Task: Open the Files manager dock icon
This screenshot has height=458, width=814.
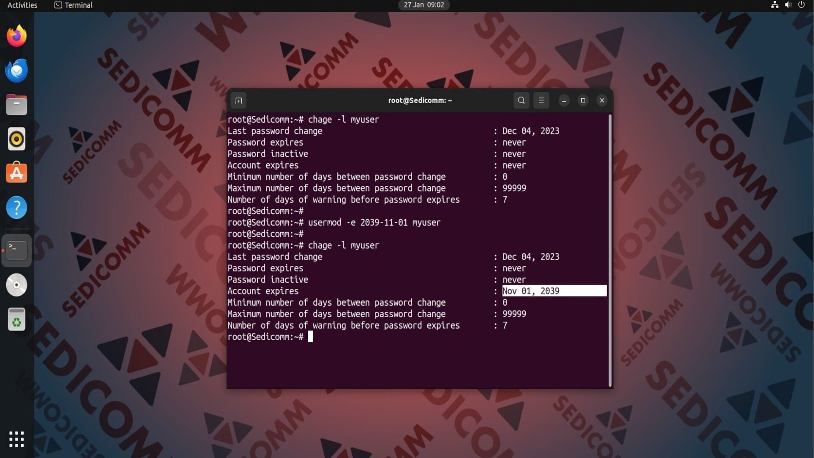Action: tap(17, 105)
